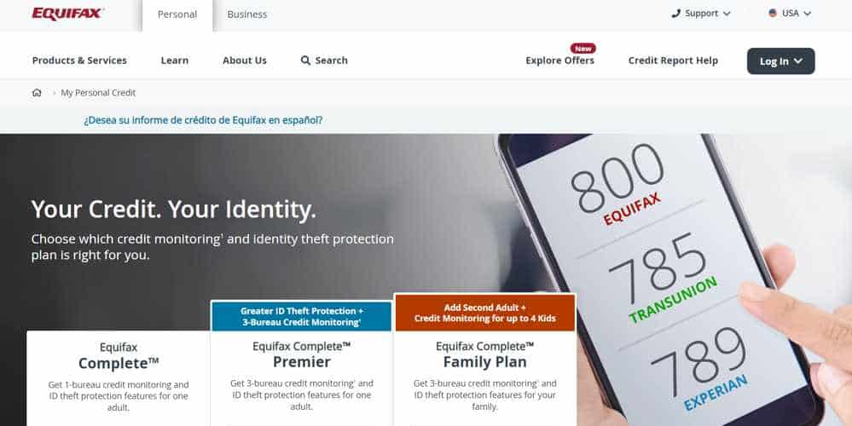Open the About Us menu
852x426 pixels.
pos(245,60)
